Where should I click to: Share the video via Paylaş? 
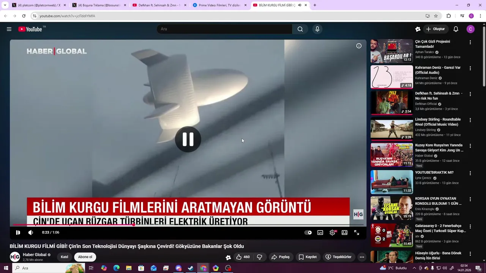coord(281,257)
